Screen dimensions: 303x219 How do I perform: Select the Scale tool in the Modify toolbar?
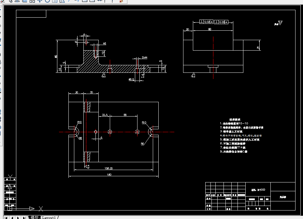tap(55, 1)
